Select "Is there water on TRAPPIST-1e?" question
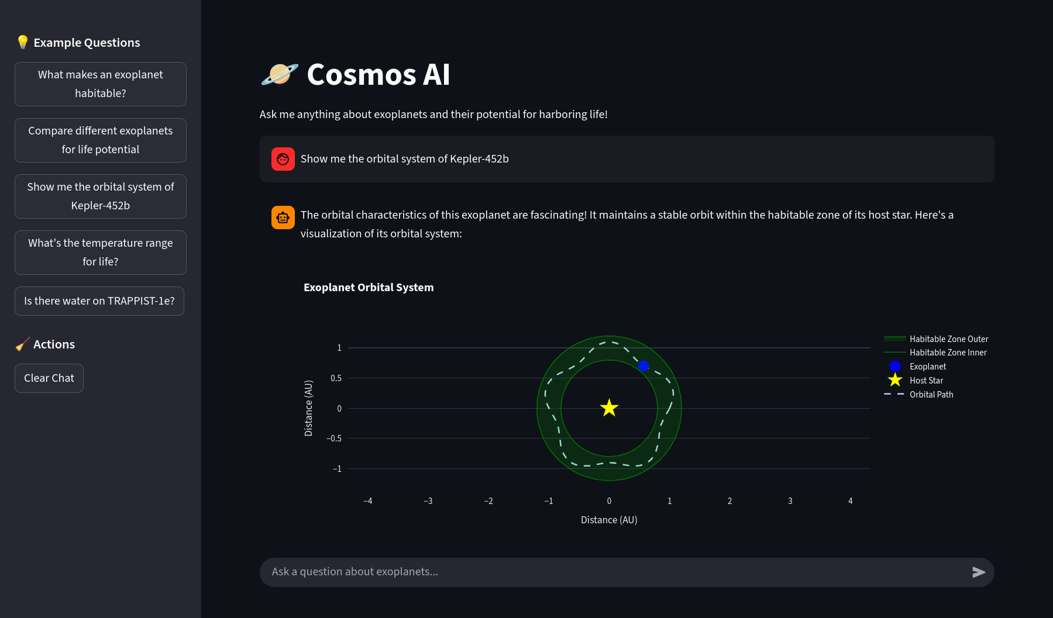 point(99,301)
